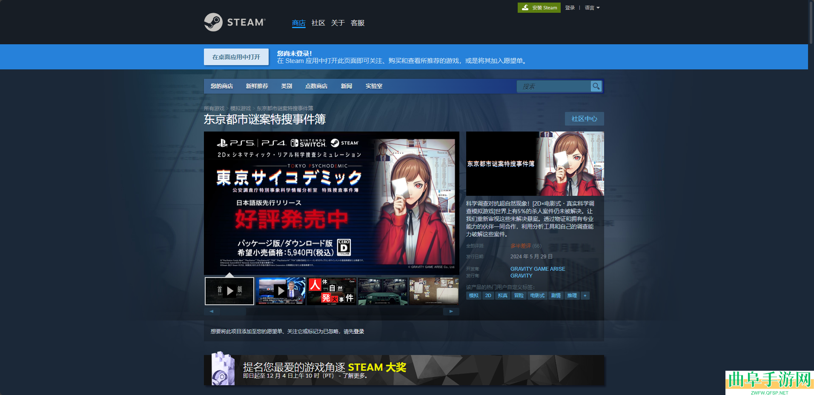
Task: Go to the 关于 about page
Action: (338, 23)
